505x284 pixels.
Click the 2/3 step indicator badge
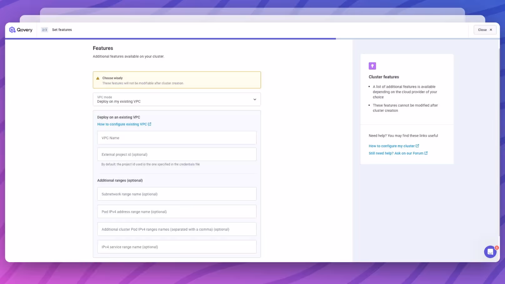(x=44, y=30)
